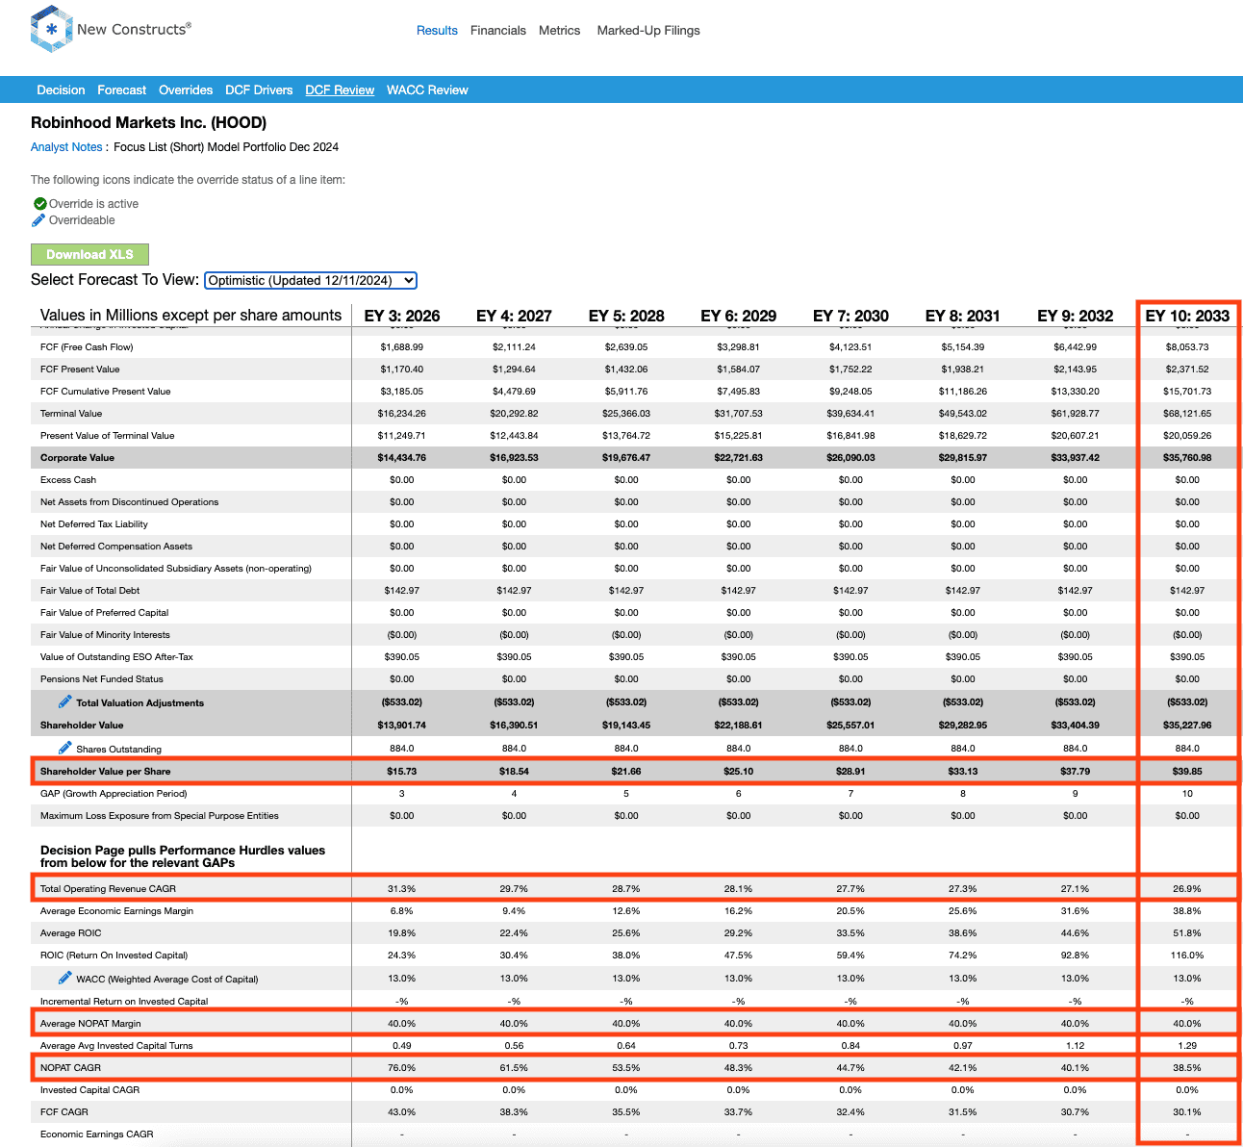
Task: Switch to the Overrides tab
Action: click(186, 89)
